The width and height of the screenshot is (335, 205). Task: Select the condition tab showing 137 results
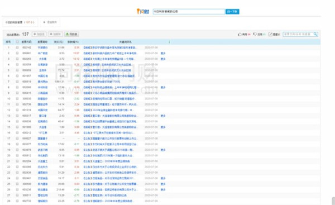pyautogui.click(x=20, y=22)
